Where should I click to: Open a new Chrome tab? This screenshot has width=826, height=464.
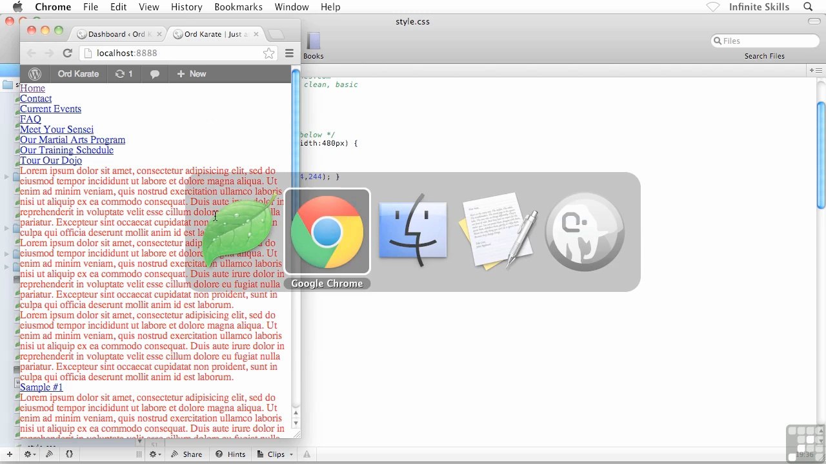pyautogui.click(x=276, y=34)
